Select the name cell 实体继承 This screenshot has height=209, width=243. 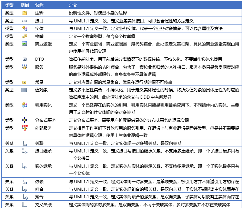click(x=43, y=166)
